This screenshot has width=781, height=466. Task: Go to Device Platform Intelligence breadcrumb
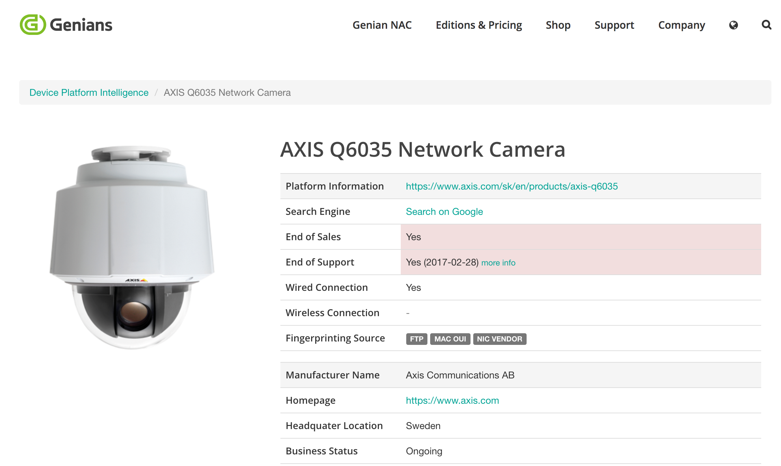[89, 92]
